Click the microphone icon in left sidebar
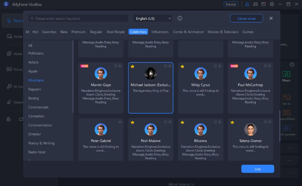Viewport: 302px width, 186px height. coord(8,119)
